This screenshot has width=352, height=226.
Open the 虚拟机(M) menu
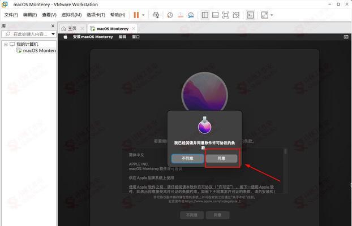(x=71, y=15)
